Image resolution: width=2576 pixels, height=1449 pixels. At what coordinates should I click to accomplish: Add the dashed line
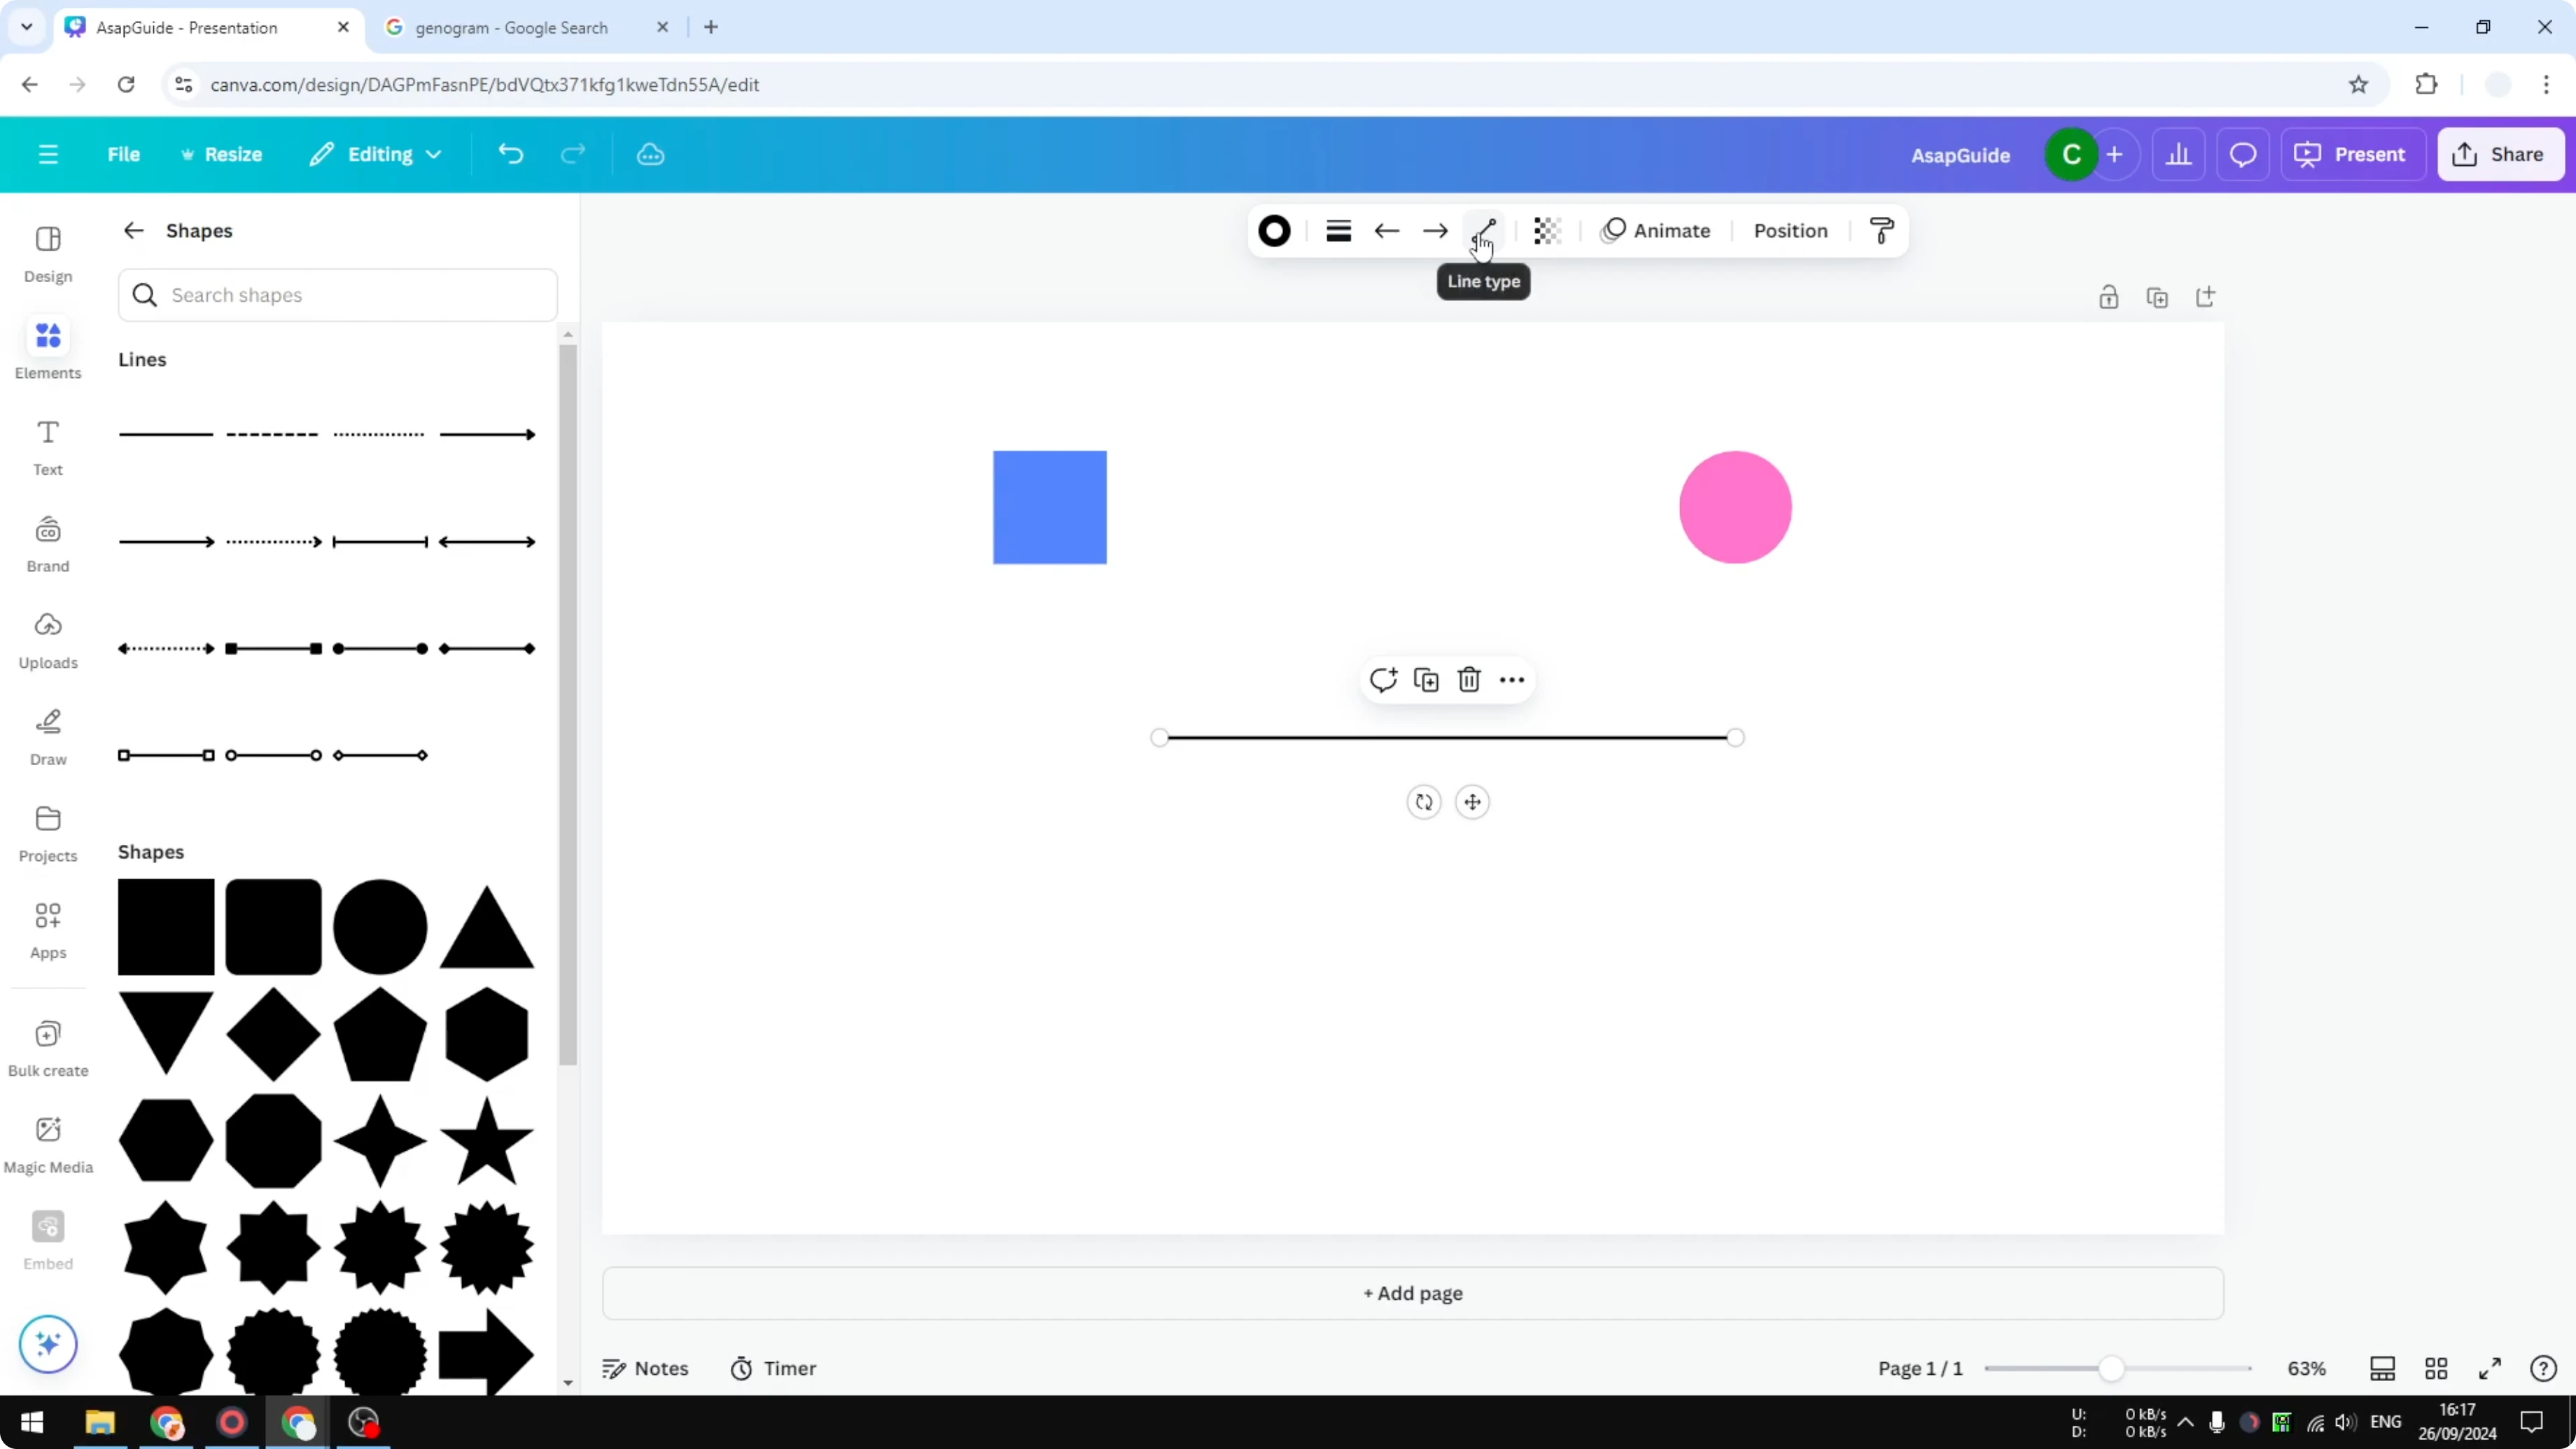pos(272,434)
